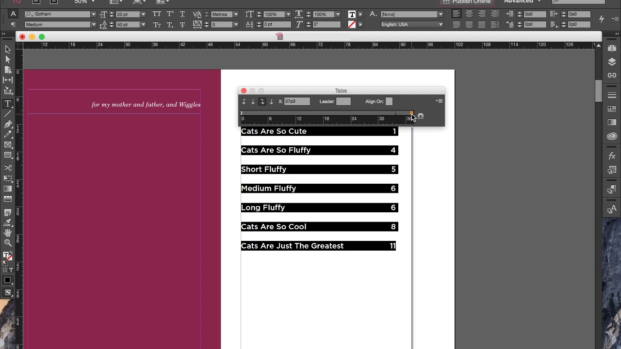621x349 pixels.
Task: Open the Medium font style dropdown
Action: (94, 24)
